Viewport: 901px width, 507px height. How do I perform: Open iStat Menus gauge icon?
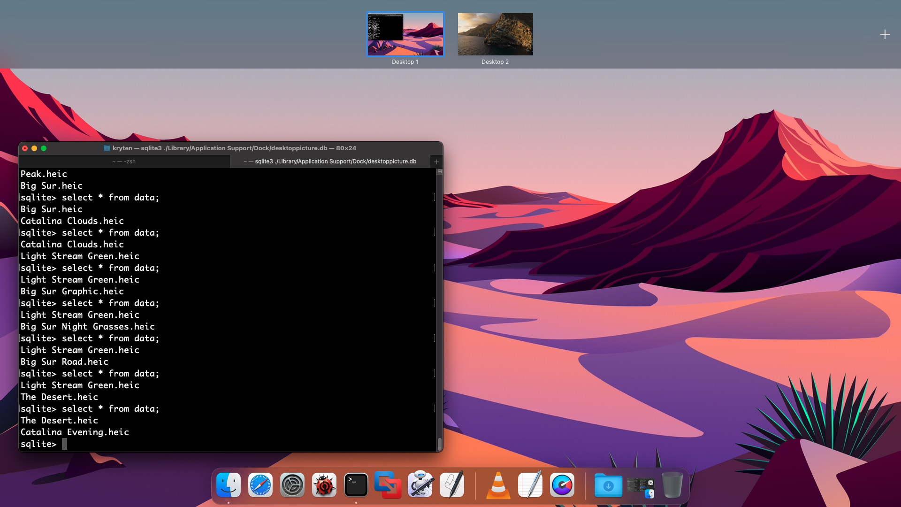(x=562, y=485)
